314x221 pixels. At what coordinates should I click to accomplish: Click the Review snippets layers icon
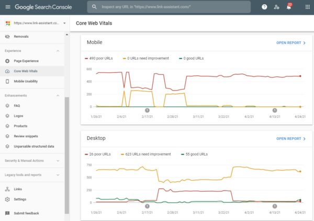[7, 136]
